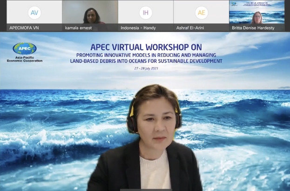The width and height of the screenshot is (290, 191).
Task: Click the AE avatar circle for Ashraf El-Arini
Action: pyautogui.click(x=201, y=13)
